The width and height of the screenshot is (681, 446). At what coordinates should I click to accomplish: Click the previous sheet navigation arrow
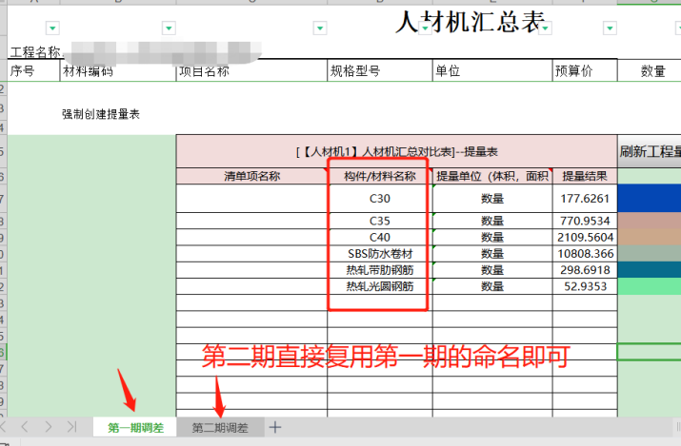click(x=26, y=428)
